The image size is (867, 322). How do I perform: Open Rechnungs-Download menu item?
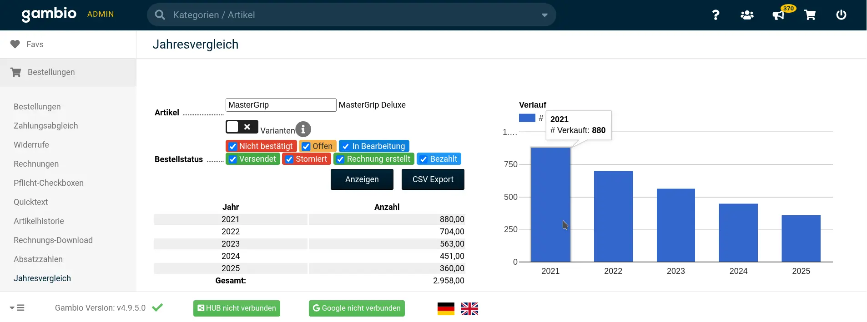click(53, 240)
